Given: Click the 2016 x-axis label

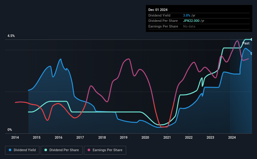Looking at the screenshot, I should pyautogui.click(x=59, y=137).
